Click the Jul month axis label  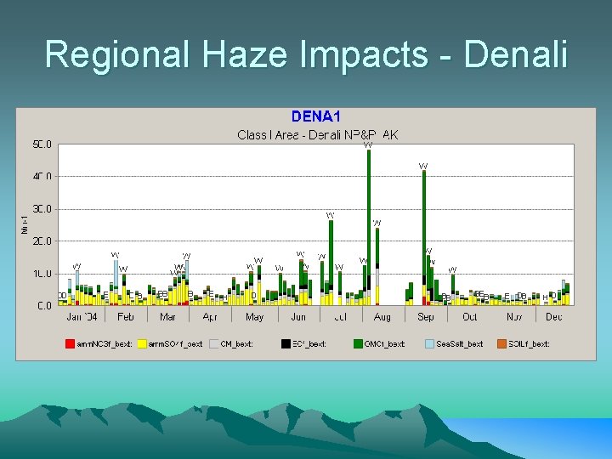(x=341, y=316)
